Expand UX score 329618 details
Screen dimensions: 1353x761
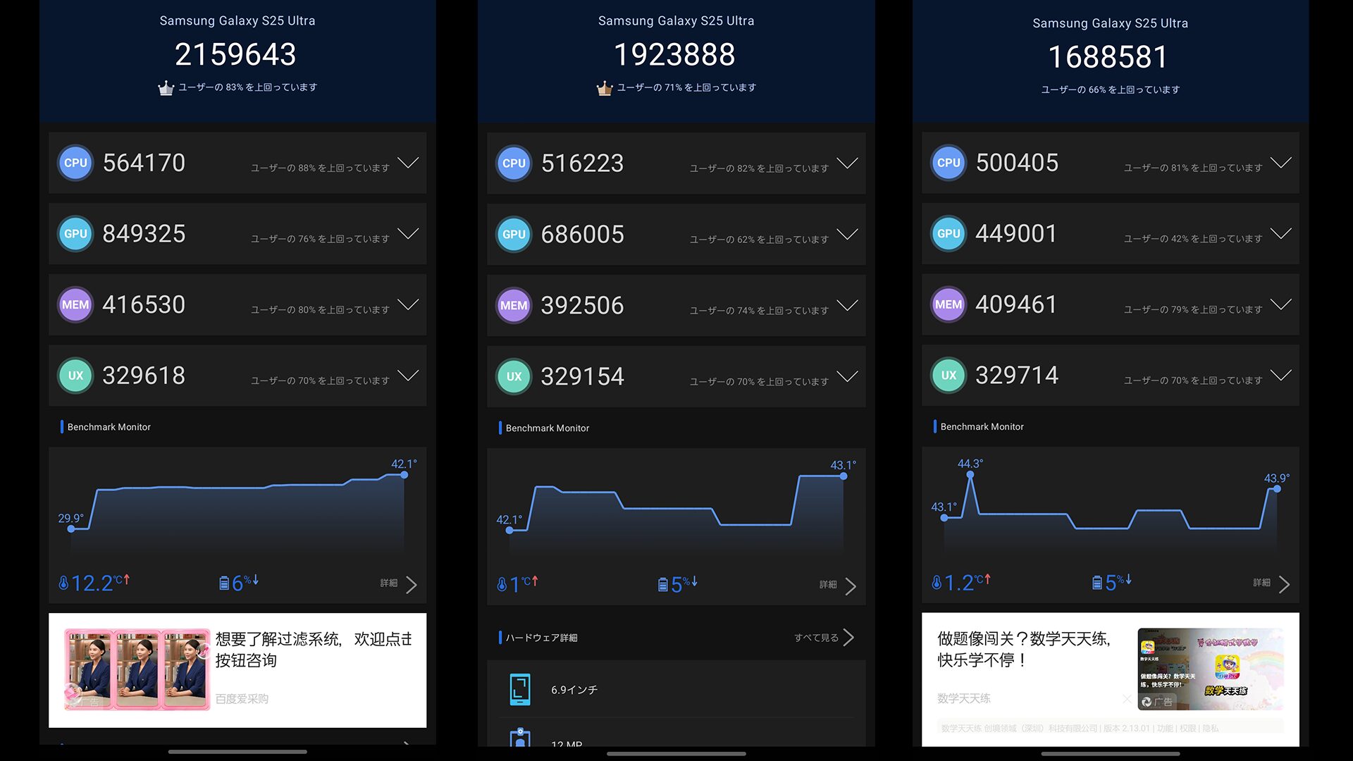click(x=408, y=375)
